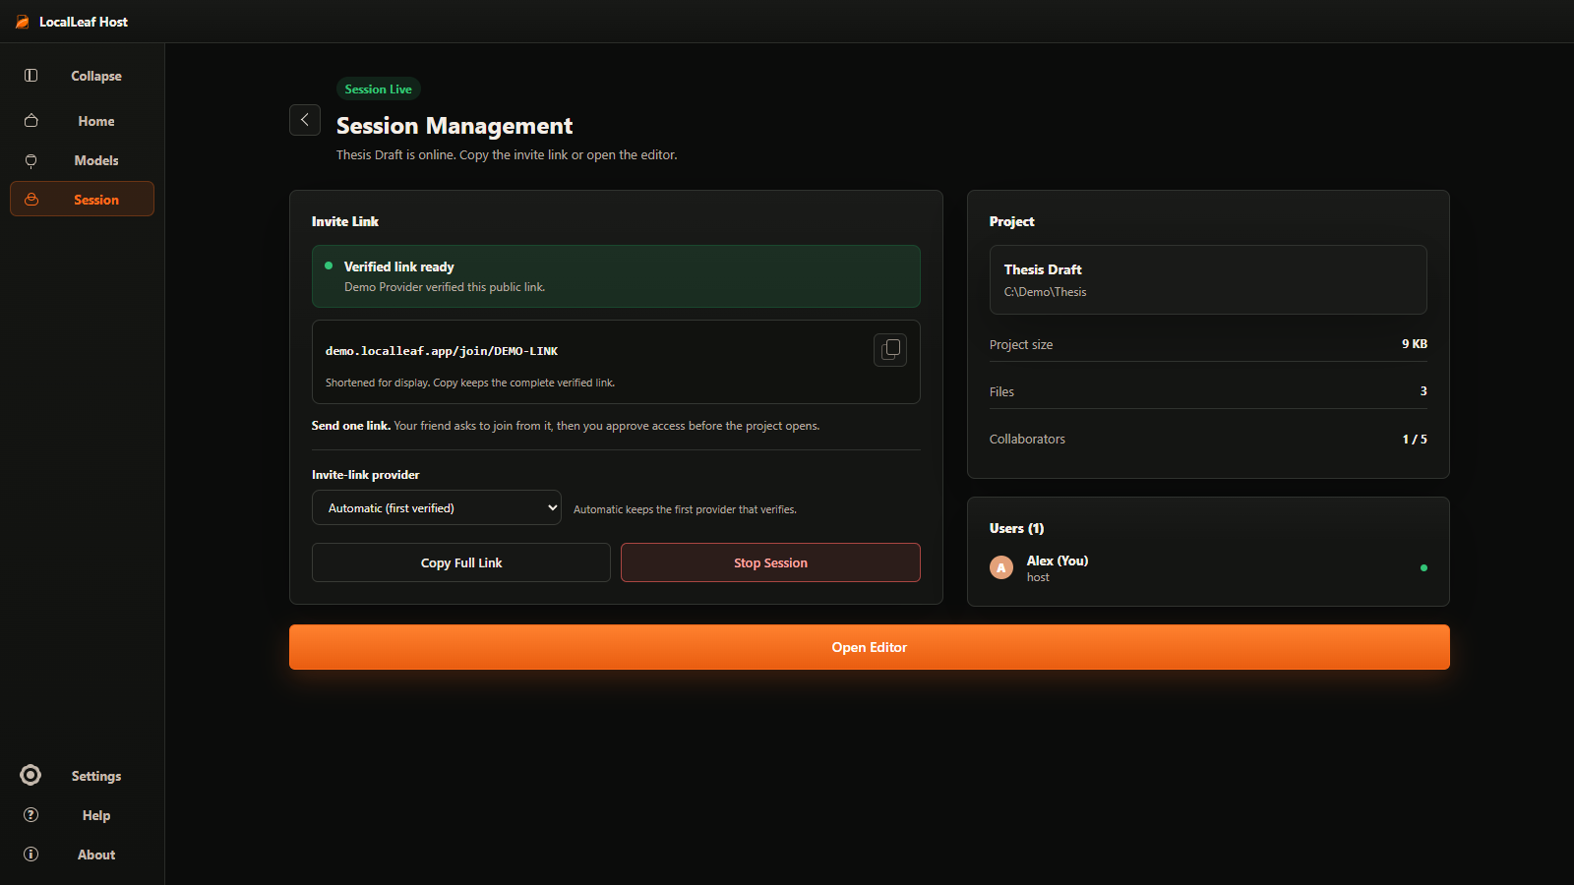The height and width of the screenshot is (885, 1574).
Task: Click the Project size value 9 KB
Action: click(x=1415, y=344)
